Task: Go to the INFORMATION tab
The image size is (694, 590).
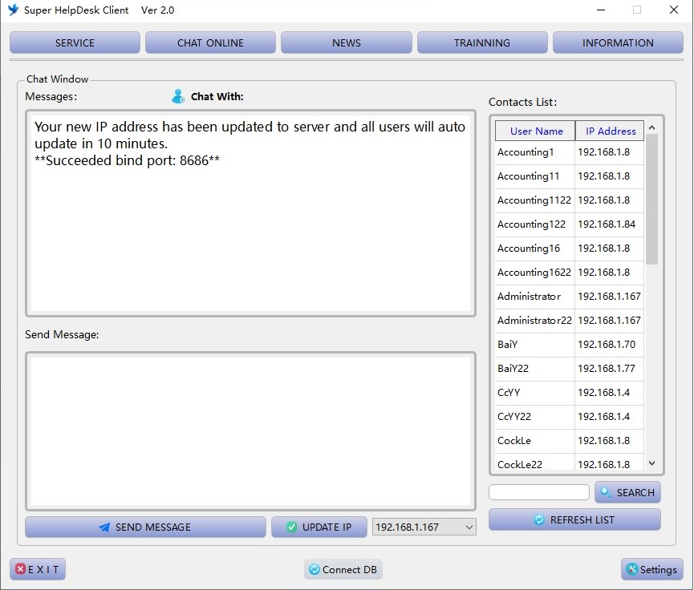Action: pos(617,43)
